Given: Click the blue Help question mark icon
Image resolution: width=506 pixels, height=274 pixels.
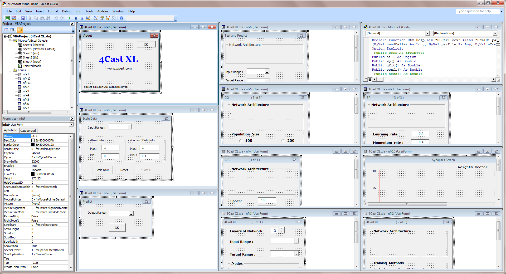Looking at the screenshot, I should (x=121, y=18).
